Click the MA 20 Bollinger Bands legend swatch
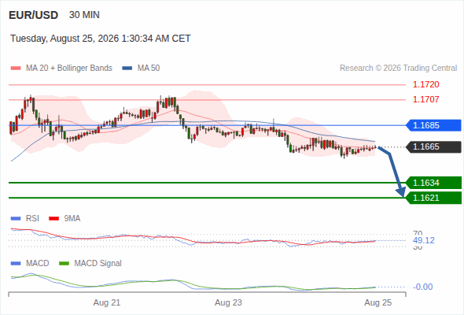The image size is (464, 315). point(16,69)
